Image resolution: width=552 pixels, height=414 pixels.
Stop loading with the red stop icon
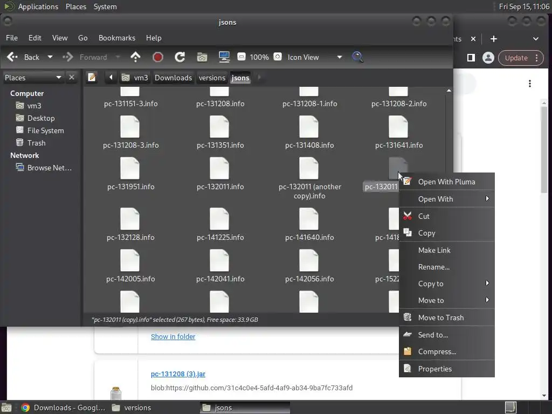tap(158, 57)
